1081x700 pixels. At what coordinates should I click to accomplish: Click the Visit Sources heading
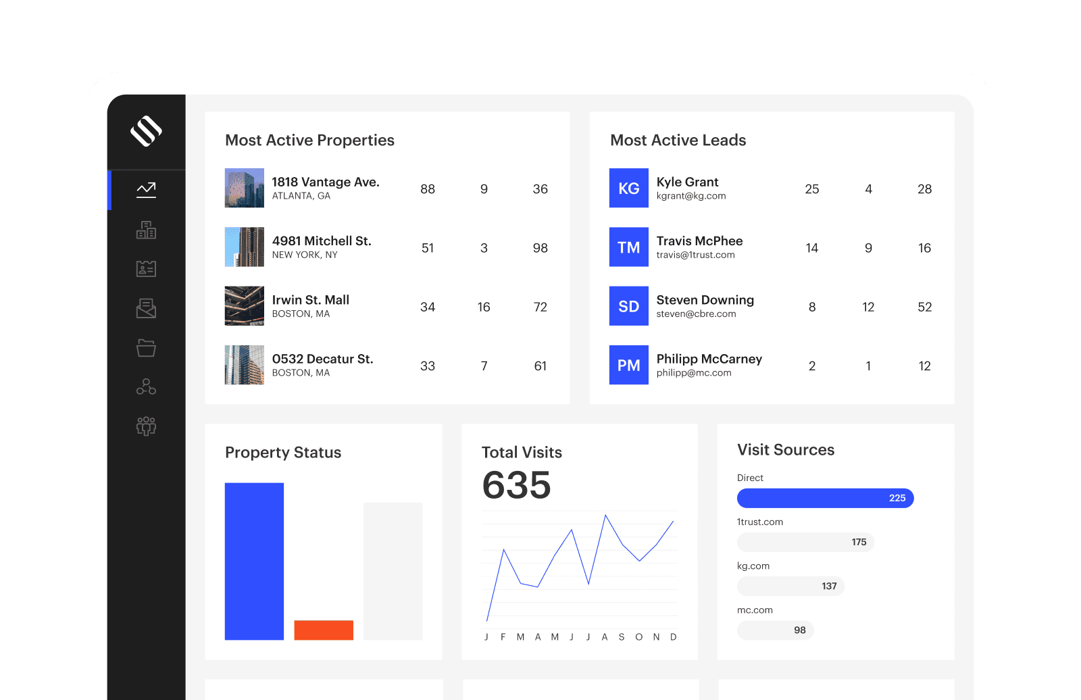786,450
